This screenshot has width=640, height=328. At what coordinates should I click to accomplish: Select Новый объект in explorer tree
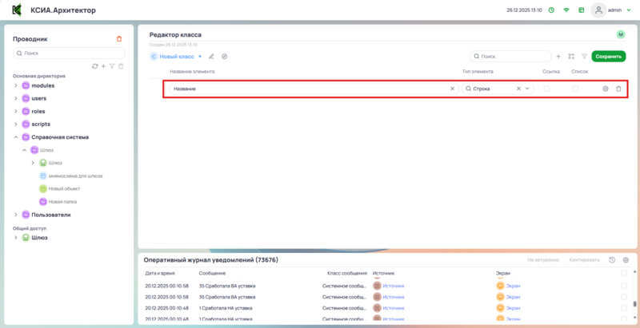(x=66, y=188)
